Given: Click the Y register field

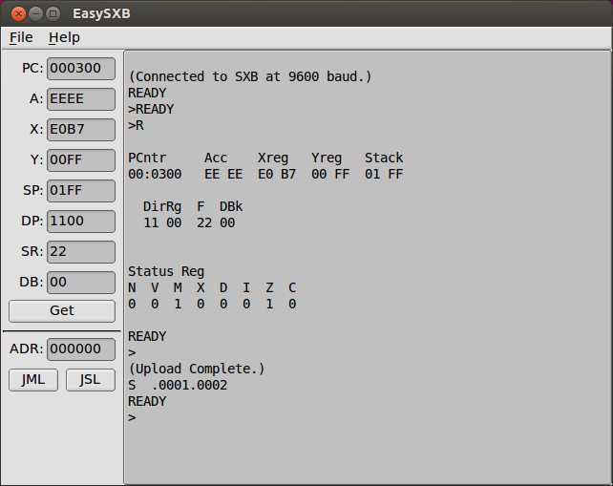Looking at the screenshot, I should (80, 159).
